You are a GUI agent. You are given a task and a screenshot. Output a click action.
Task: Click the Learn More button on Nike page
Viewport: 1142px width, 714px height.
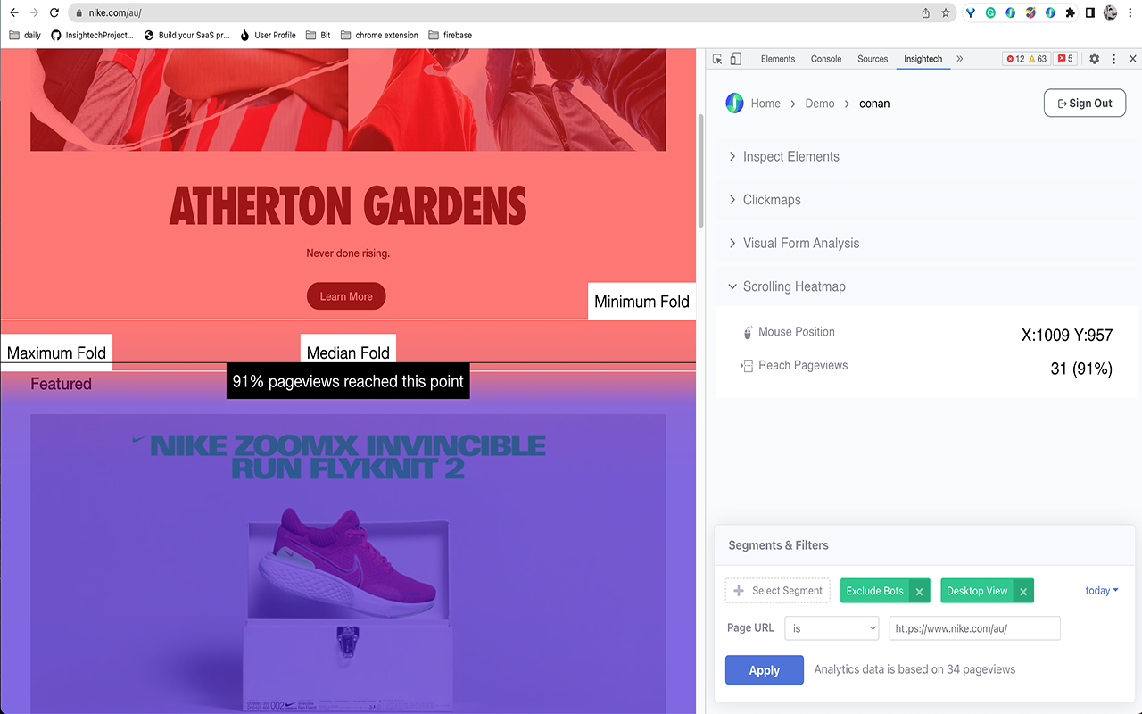346,296
